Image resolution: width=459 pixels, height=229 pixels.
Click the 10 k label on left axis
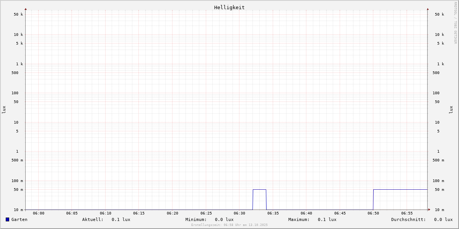18,35
